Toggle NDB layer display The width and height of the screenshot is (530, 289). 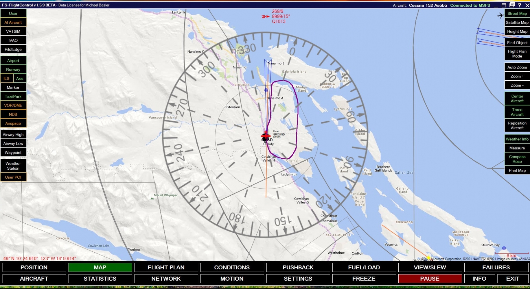[x=13, y=114]
